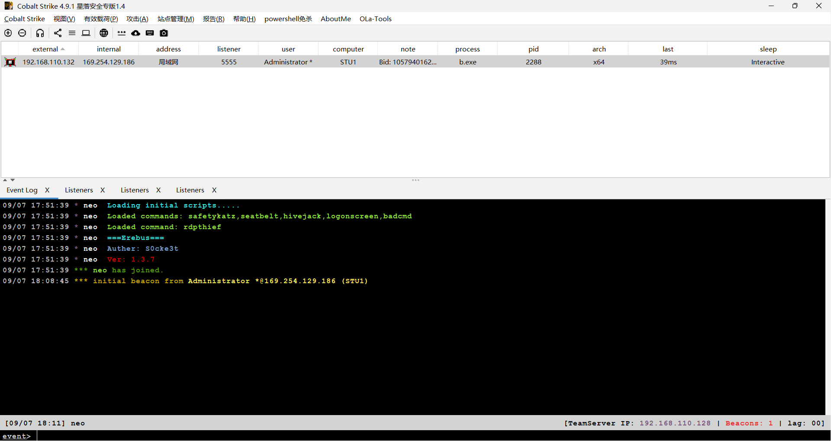Viewport: 831px width, 441px height.
Task: Click the rdpthief loaded command log line
Action: point(112,227)
